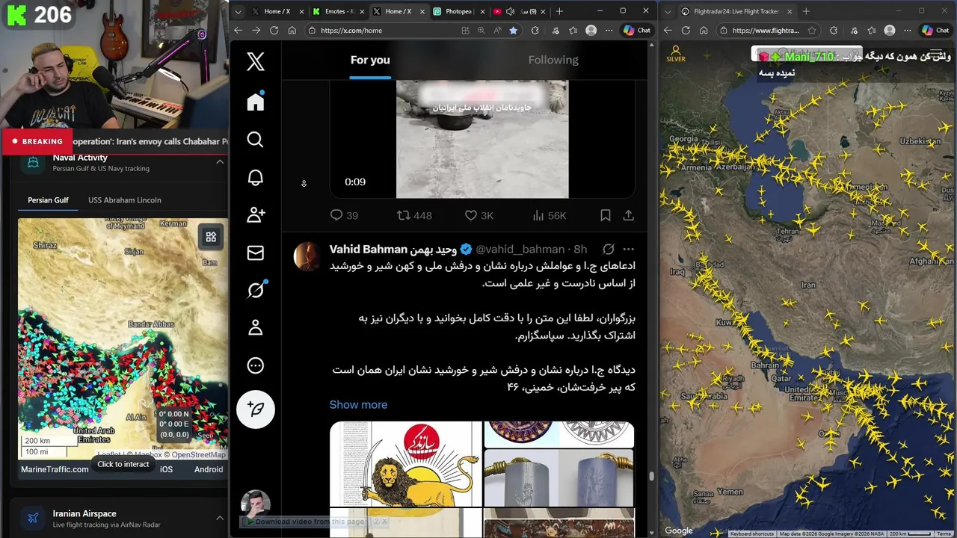Image resolution: width=957 pixels, height=538 pixels.
Task: Open Vahid Bahman's avatar
Action: coord(307,256)
